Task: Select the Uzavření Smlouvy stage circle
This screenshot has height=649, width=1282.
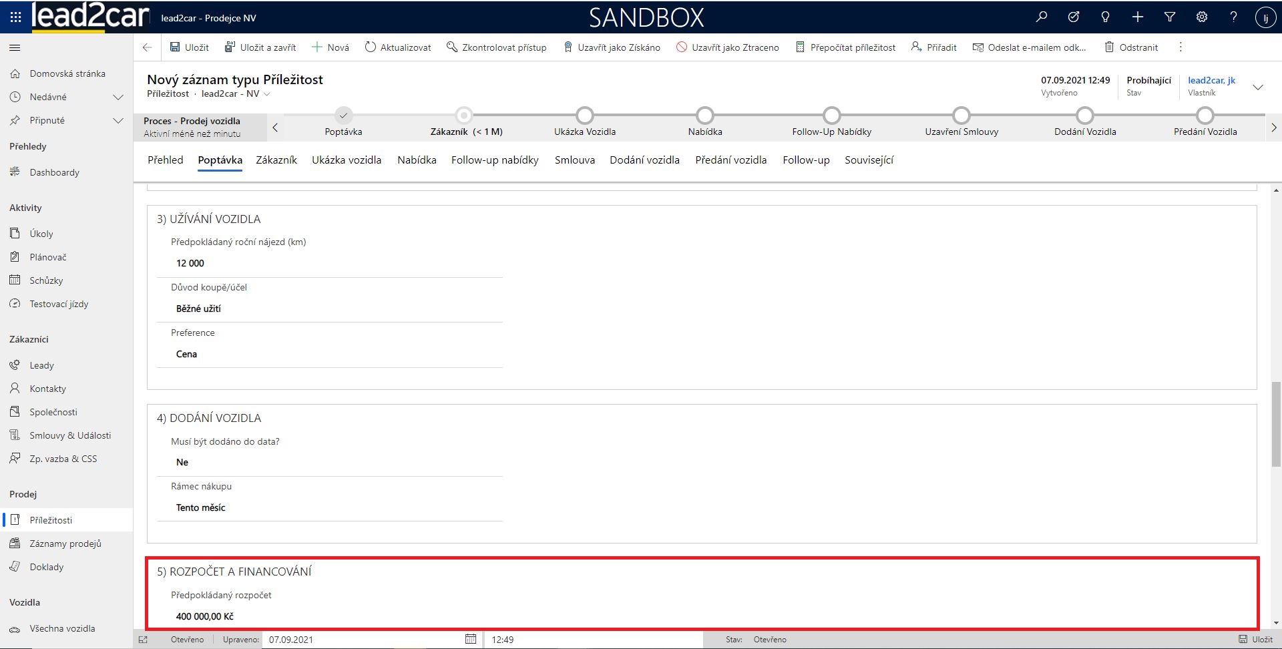Action: coord(961,116)
